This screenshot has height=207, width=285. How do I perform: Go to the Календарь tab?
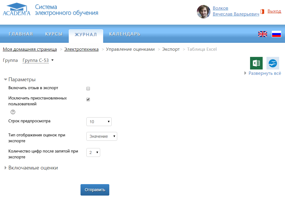click(125, 34)
